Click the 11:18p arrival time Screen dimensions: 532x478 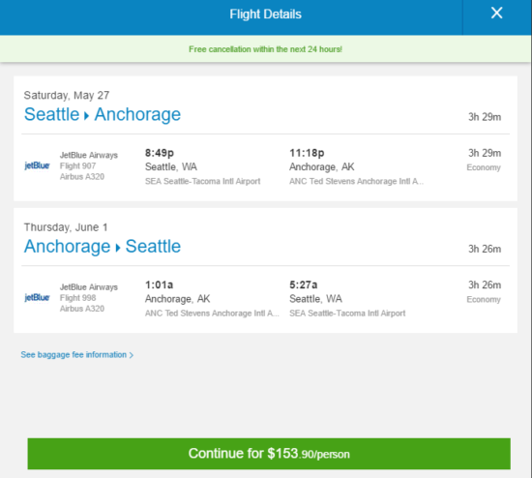coord(307,153)
